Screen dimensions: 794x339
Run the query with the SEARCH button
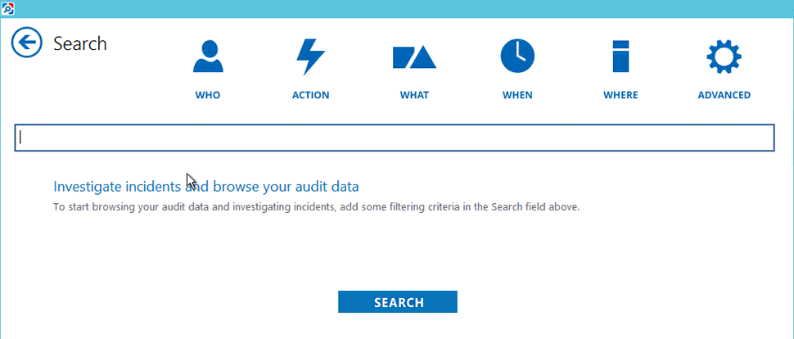click(x=398, y=302)
